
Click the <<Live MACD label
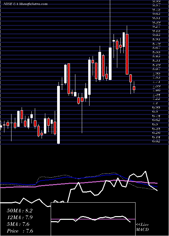pos(142,227)
